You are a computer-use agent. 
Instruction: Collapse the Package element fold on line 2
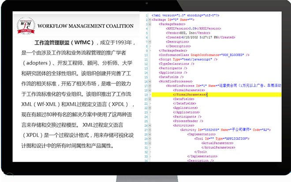pyautogui.click(x=150, y=20)
